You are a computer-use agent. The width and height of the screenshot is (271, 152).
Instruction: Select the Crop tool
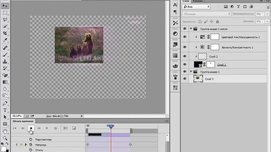tap(5, 33)
